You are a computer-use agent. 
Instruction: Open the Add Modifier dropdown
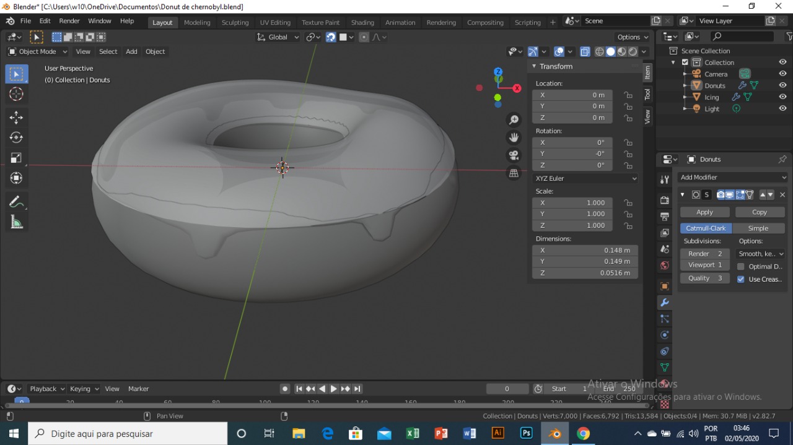[x=732, y=177]
